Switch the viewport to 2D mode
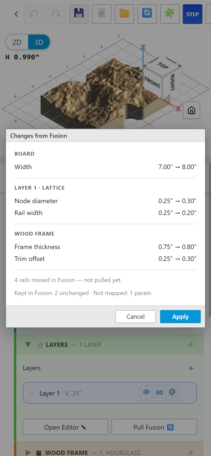 [x=17, y=42]
